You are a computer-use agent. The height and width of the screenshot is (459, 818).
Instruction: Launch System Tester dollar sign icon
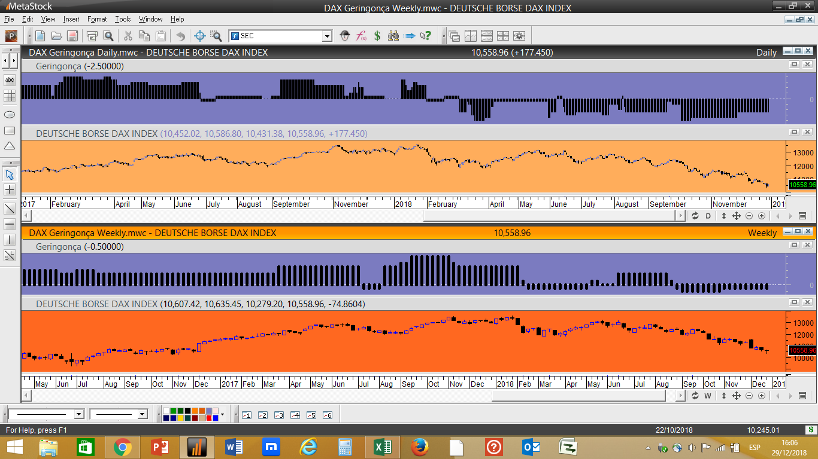pos(377,36)
